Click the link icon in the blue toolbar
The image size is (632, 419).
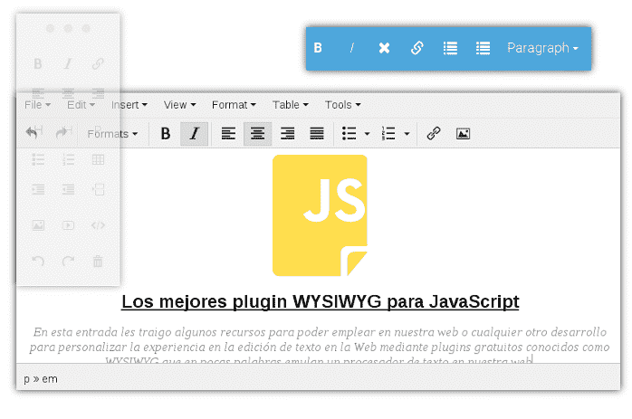[x=417, y=48]
